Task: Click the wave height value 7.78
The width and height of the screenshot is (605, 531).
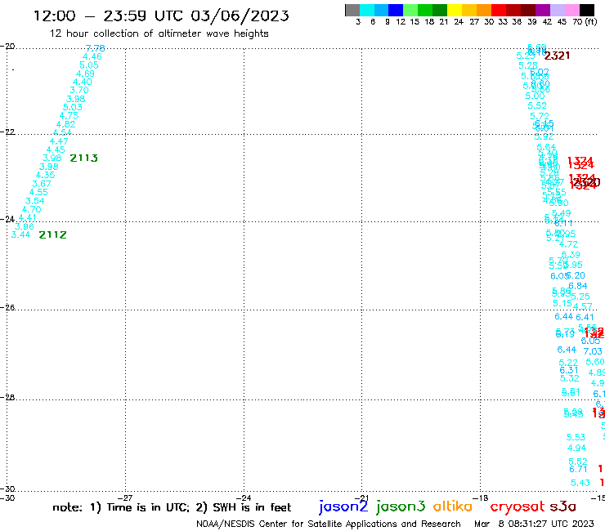Action: [95, 48]
